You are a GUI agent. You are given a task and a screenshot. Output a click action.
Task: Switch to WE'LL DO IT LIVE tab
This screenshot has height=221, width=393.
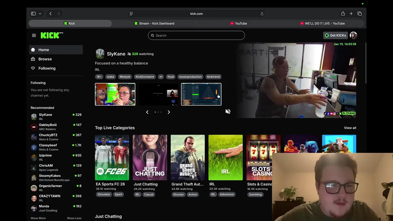tap(322, 23)
